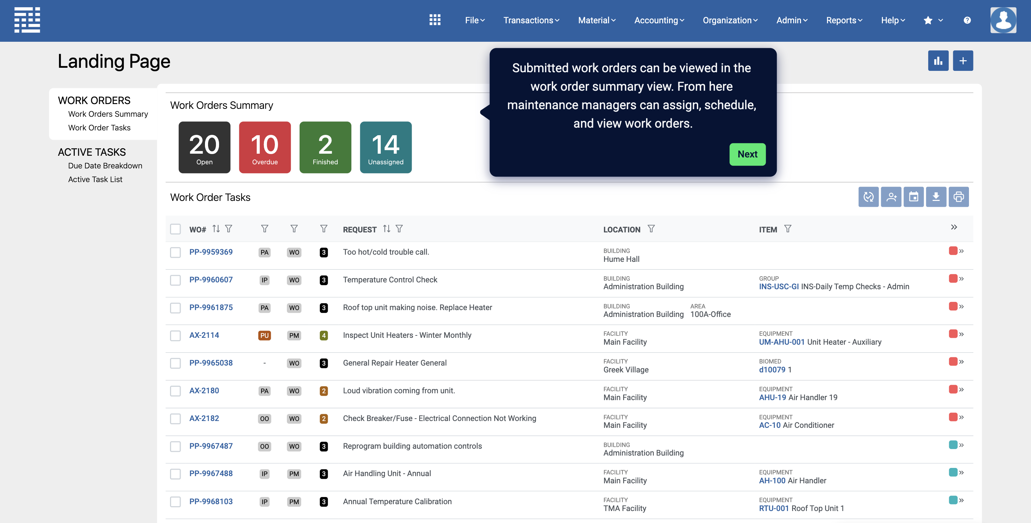Open the bar chart icon near page title

coord(938,61)
